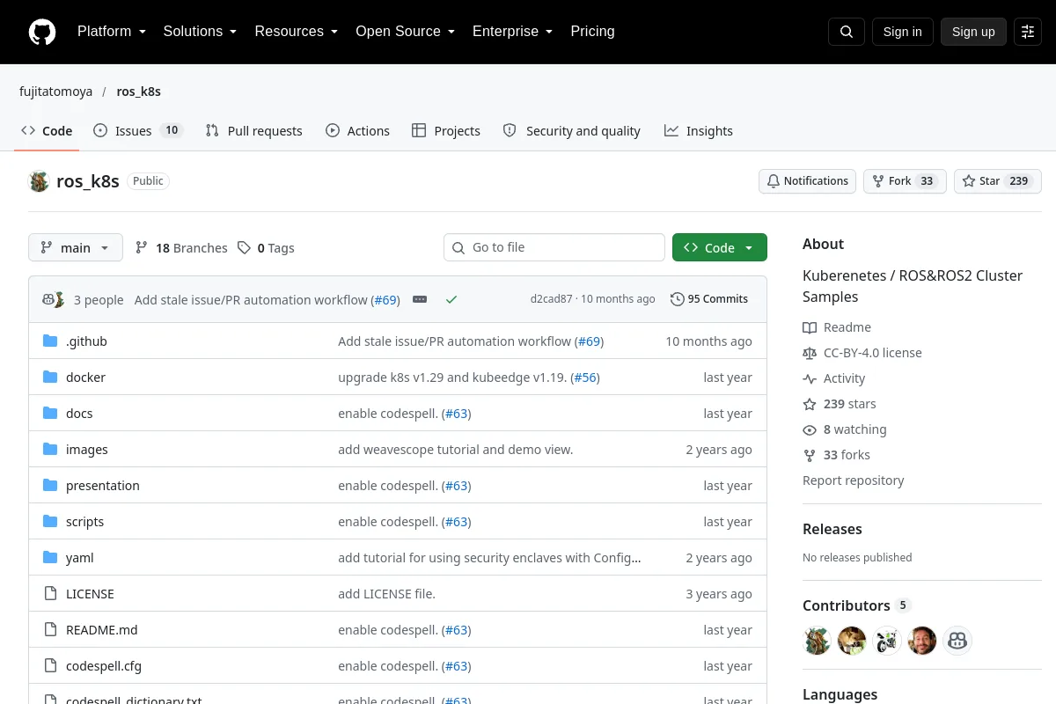Screen dimensions: 1056x704
Task: Click the README.md file icon
Action: 50,630
